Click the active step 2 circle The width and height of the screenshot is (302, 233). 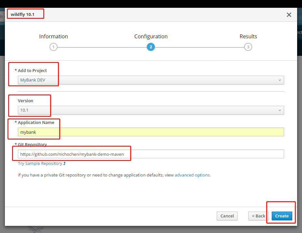(x=150, y=47)
